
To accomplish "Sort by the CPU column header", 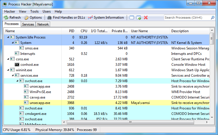I will (83, 31).
